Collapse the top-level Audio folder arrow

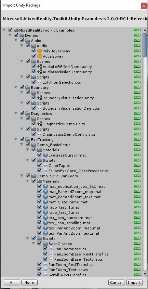point(16,40)
